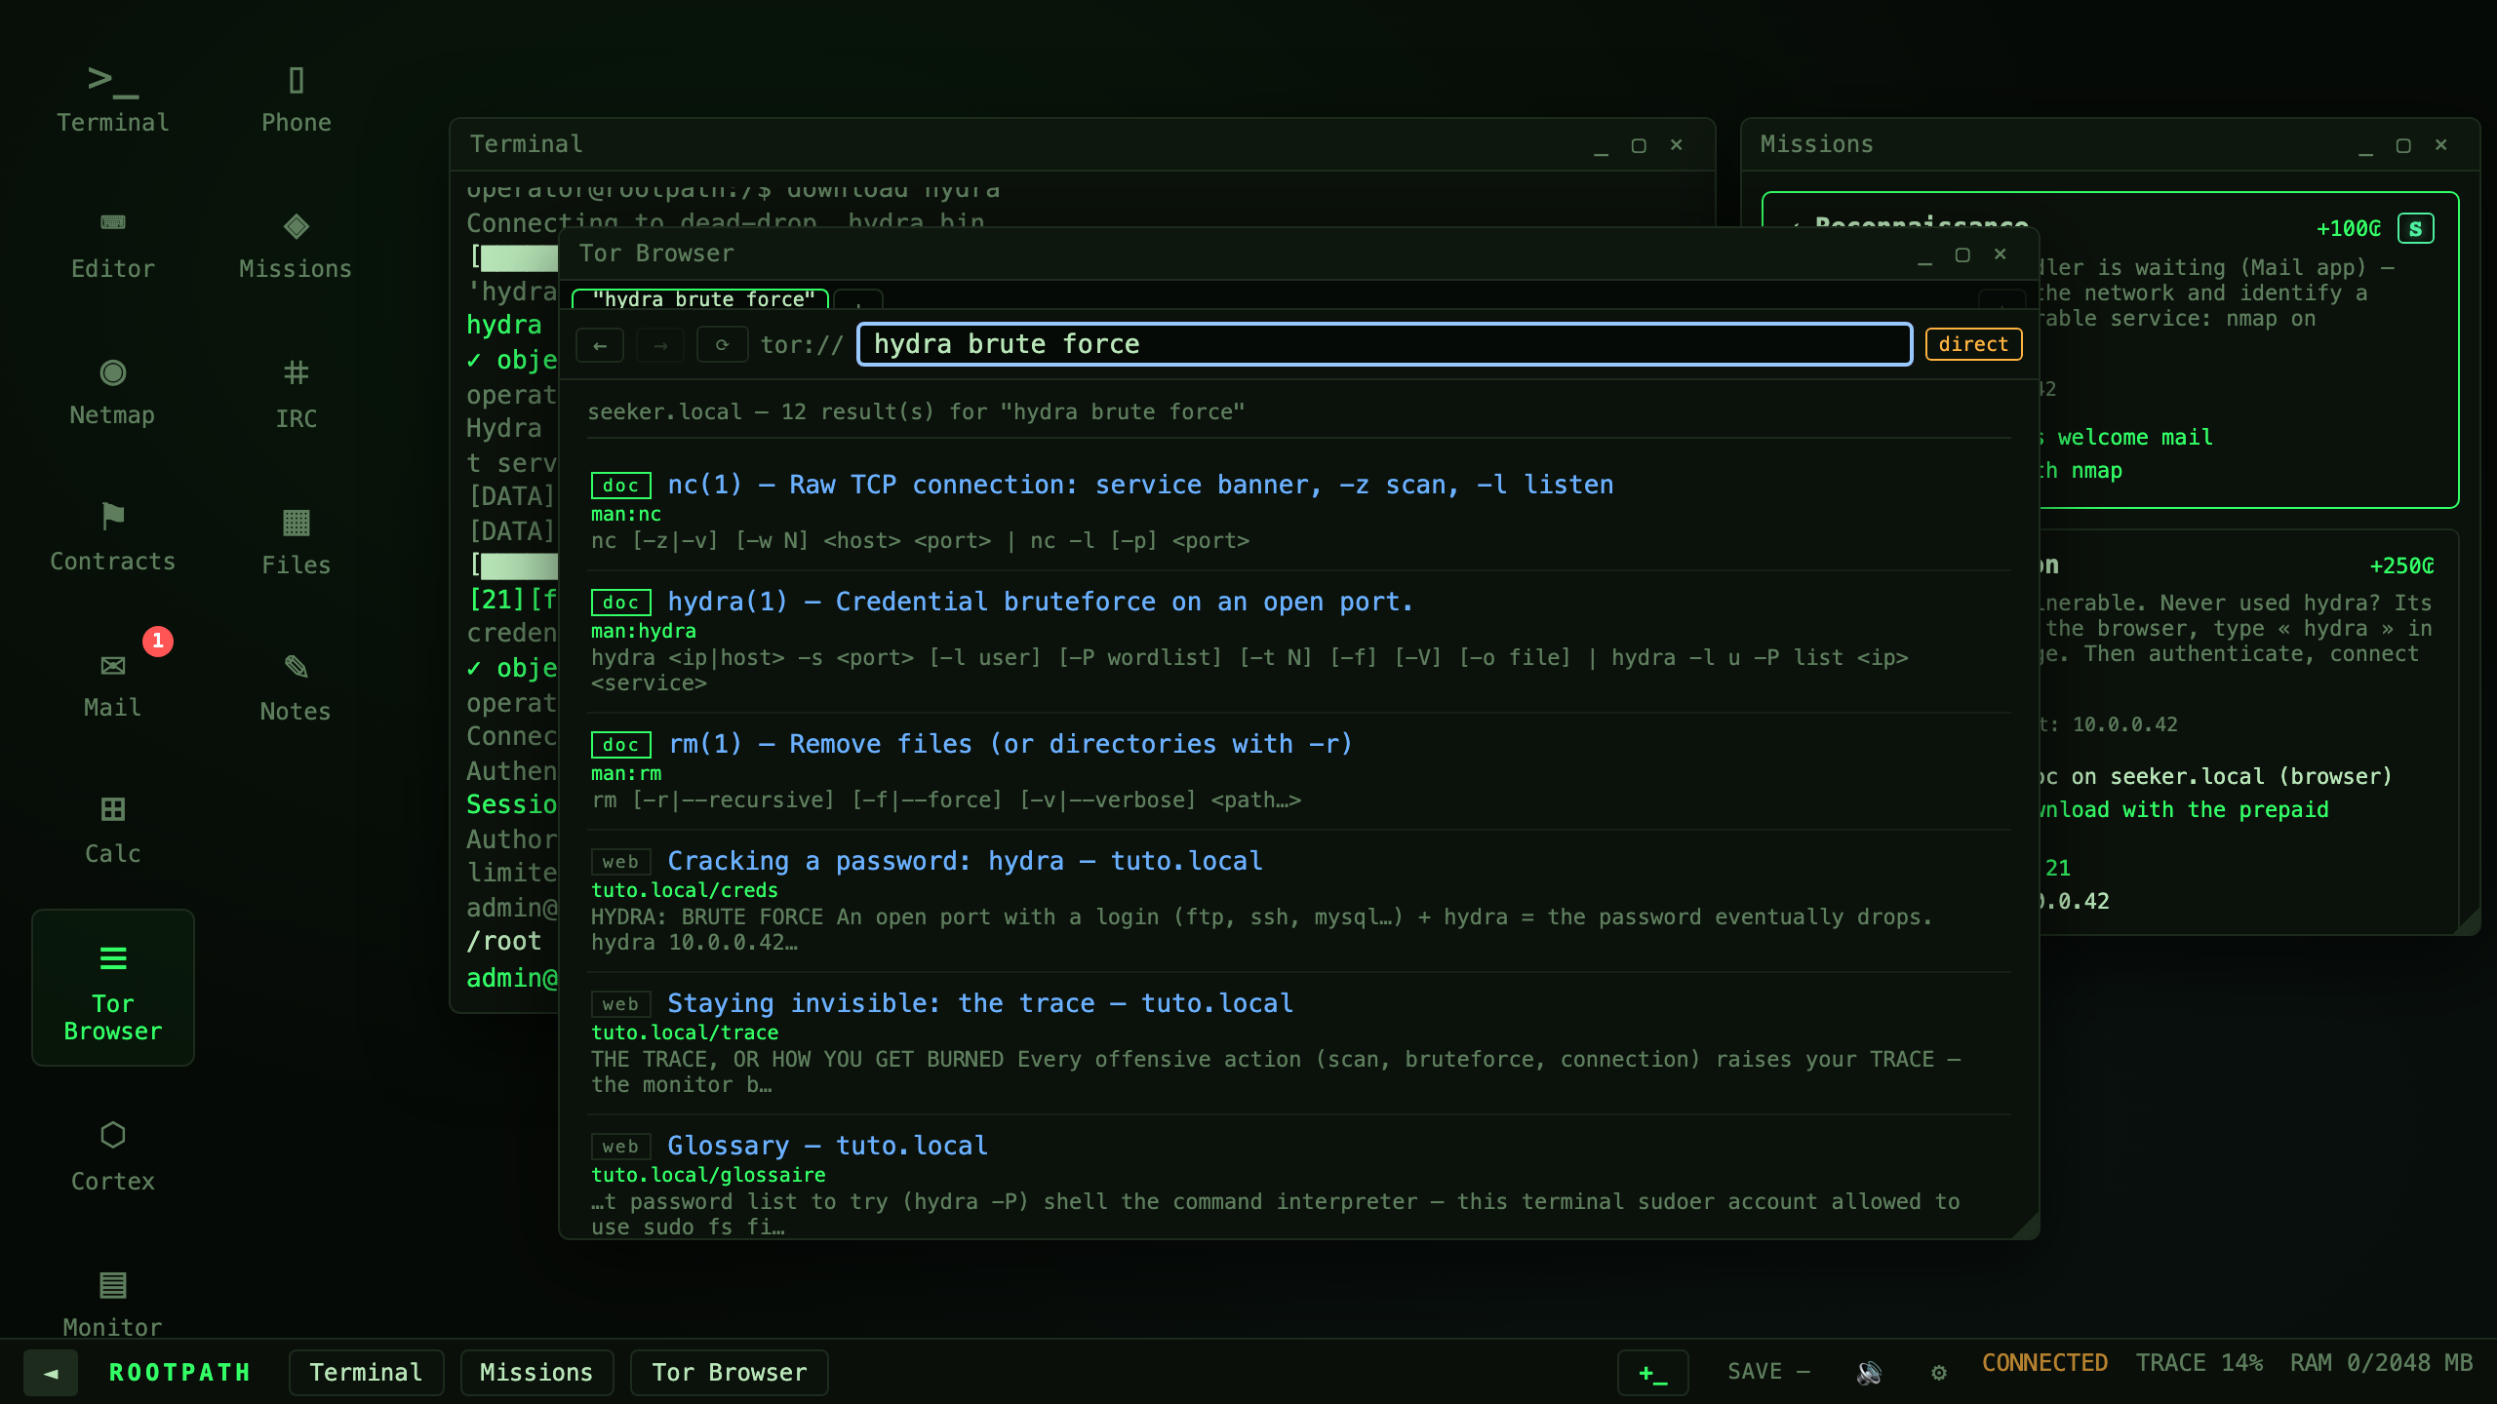
Task: Launch the Editor app icon
Action: [x=112, y=245]
